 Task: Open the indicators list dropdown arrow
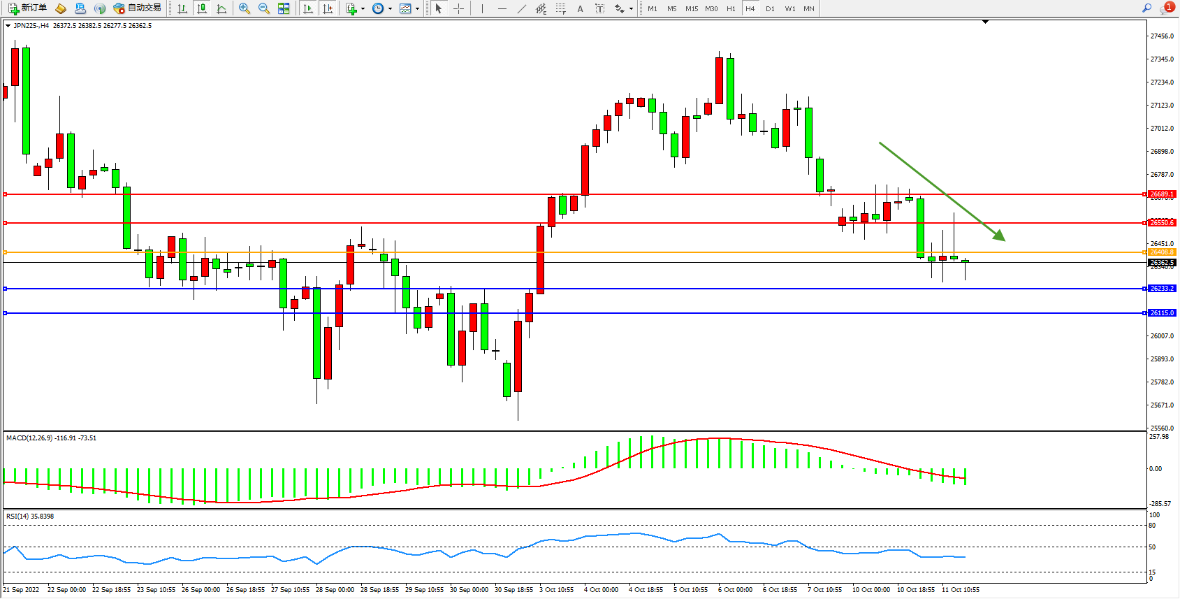[363, 9]
